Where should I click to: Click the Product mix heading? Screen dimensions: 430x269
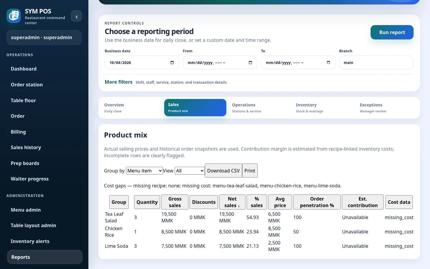125,135
